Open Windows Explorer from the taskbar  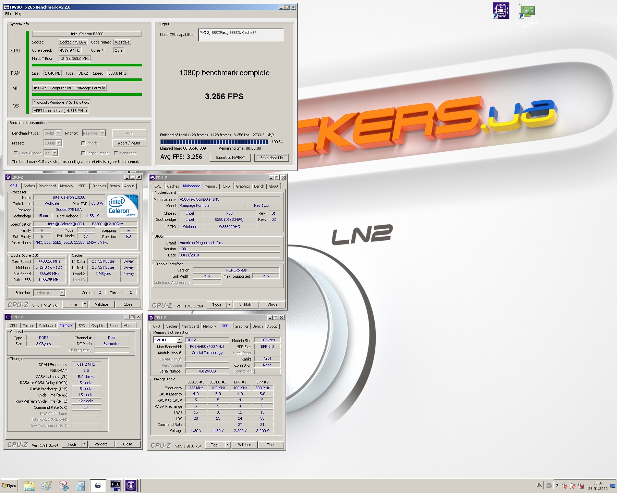pyautogui.click(x=29, y=485)
